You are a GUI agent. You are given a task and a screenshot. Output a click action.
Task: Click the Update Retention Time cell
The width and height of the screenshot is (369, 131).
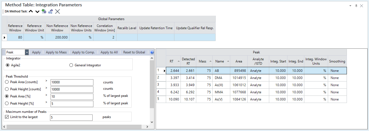(x=156, y=37)
